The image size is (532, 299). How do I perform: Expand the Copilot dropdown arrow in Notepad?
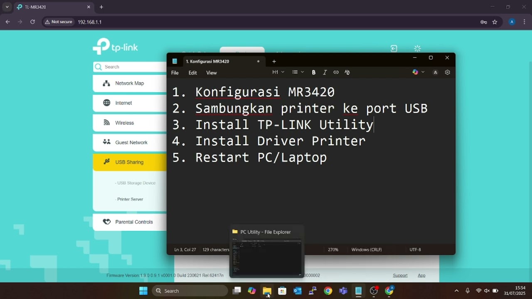(423, 72)
